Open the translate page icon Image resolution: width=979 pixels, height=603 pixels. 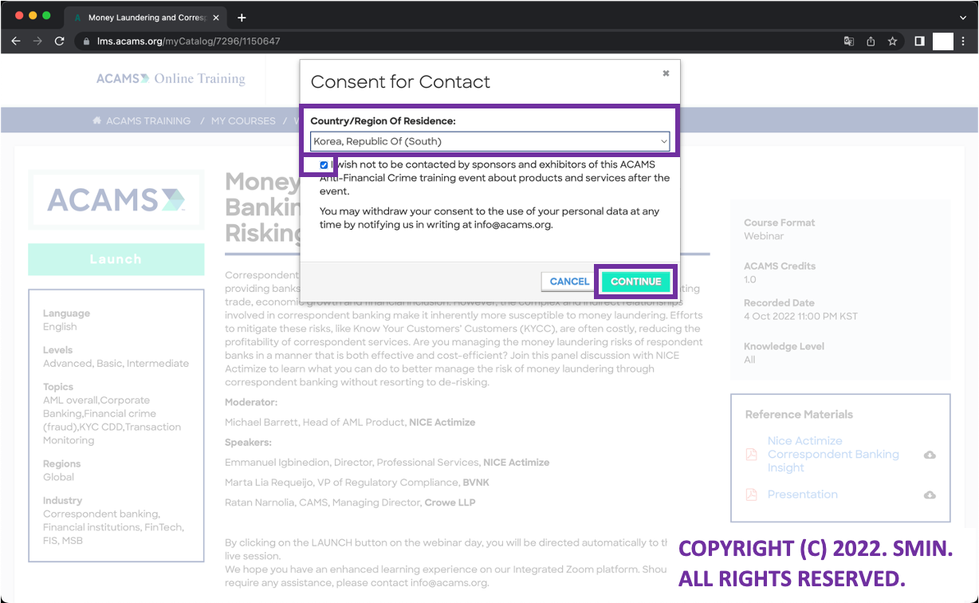pyautogui.click(x=849, y=41)
